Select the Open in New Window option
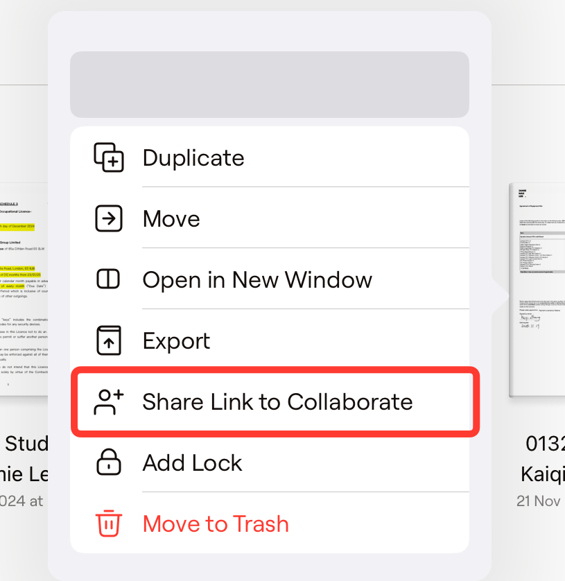The width and height of the screenshot is (565, 581). point(270,279)
